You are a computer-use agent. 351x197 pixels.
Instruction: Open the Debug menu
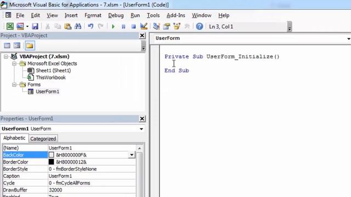(x=116, y=15)
